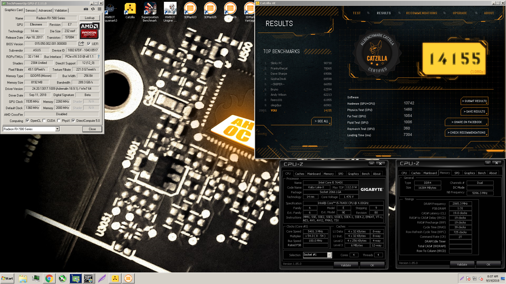Refresh GPU-Z readings via refresh icon
The image size is (506, 284).
click(x=93, y=9)
